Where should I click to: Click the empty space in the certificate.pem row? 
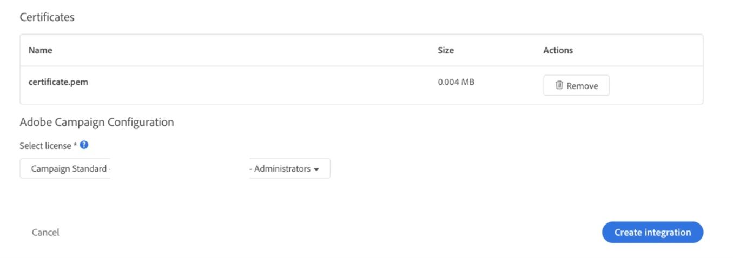point(260,84)
